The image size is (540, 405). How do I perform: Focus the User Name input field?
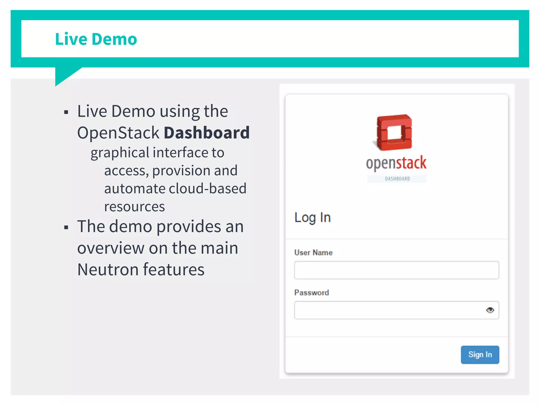pos(397,270)
